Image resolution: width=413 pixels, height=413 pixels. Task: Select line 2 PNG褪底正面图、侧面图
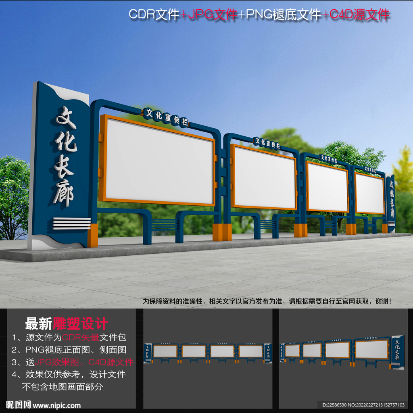pos(69,350)
